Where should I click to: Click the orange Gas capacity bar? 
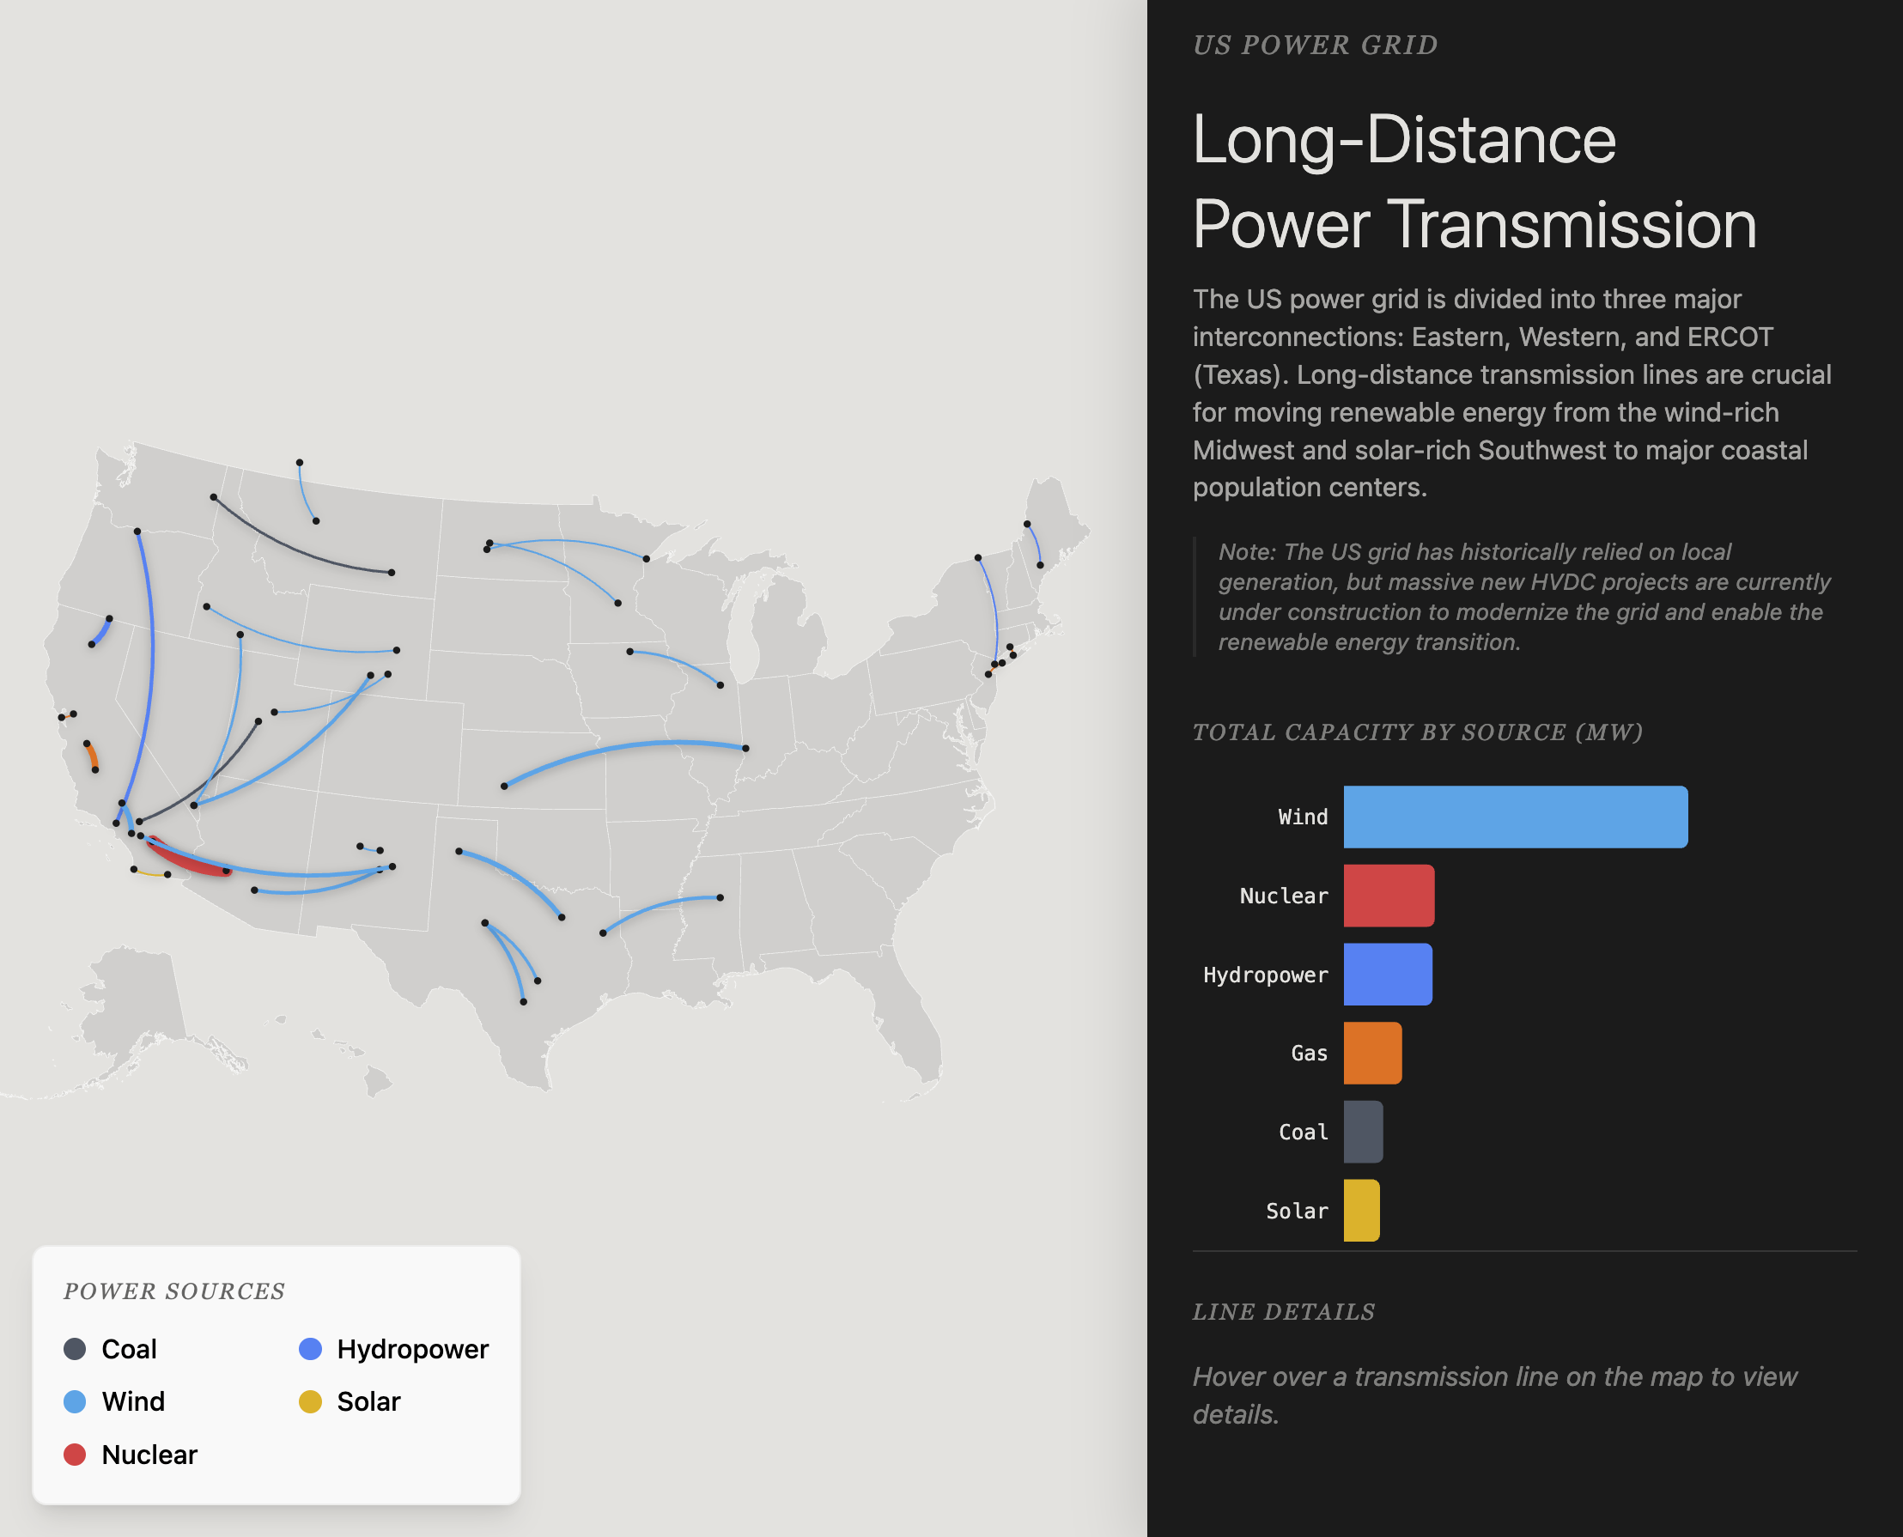tap(1371, 1053)
